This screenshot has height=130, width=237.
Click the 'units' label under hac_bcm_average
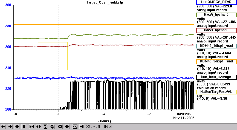point(201,81)
